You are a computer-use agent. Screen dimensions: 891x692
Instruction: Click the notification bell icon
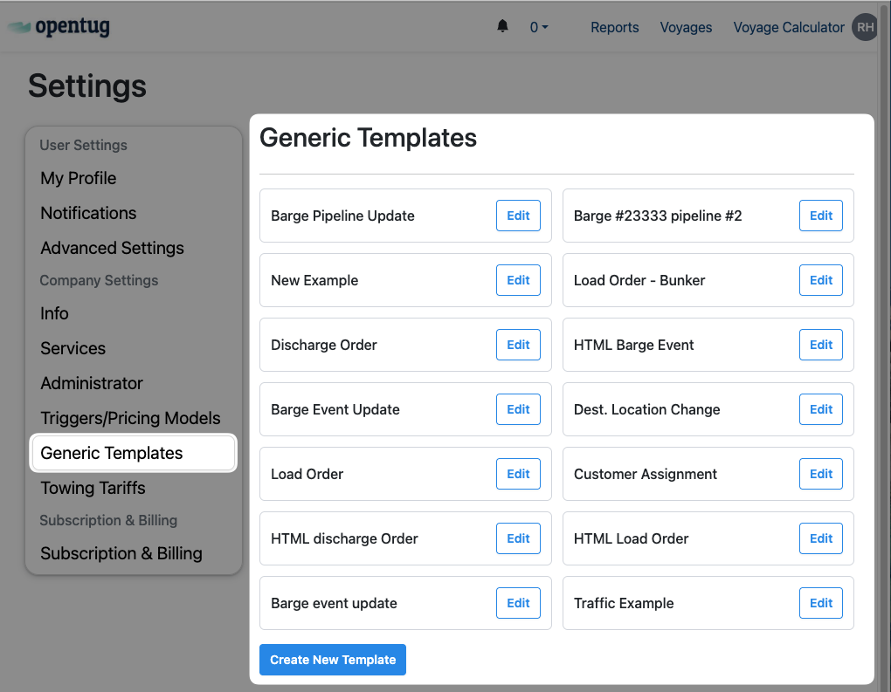point(502,27)
